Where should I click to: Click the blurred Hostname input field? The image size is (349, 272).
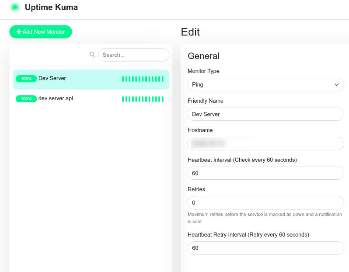[x=265, y=143]
